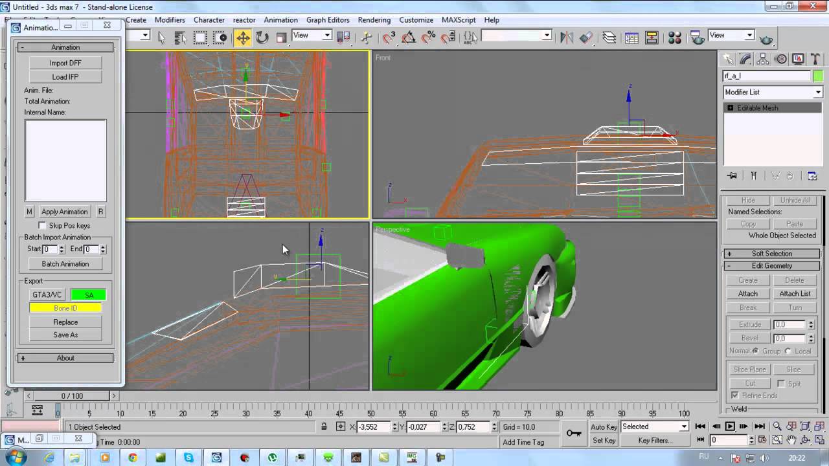Screen dimensions: 829x466
Task: Toggle the Refine Ends checkbox
Action: click(x=734, y=395)
